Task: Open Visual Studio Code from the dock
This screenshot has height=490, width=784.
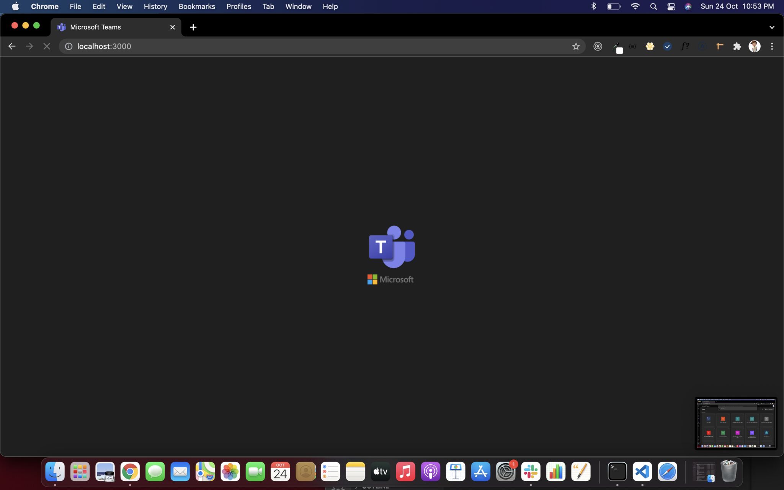Action: pos(642,472)
